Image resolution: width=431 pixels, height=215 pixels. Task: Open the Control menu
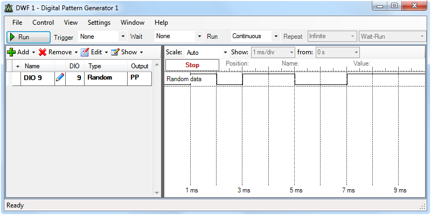[43, 23]
